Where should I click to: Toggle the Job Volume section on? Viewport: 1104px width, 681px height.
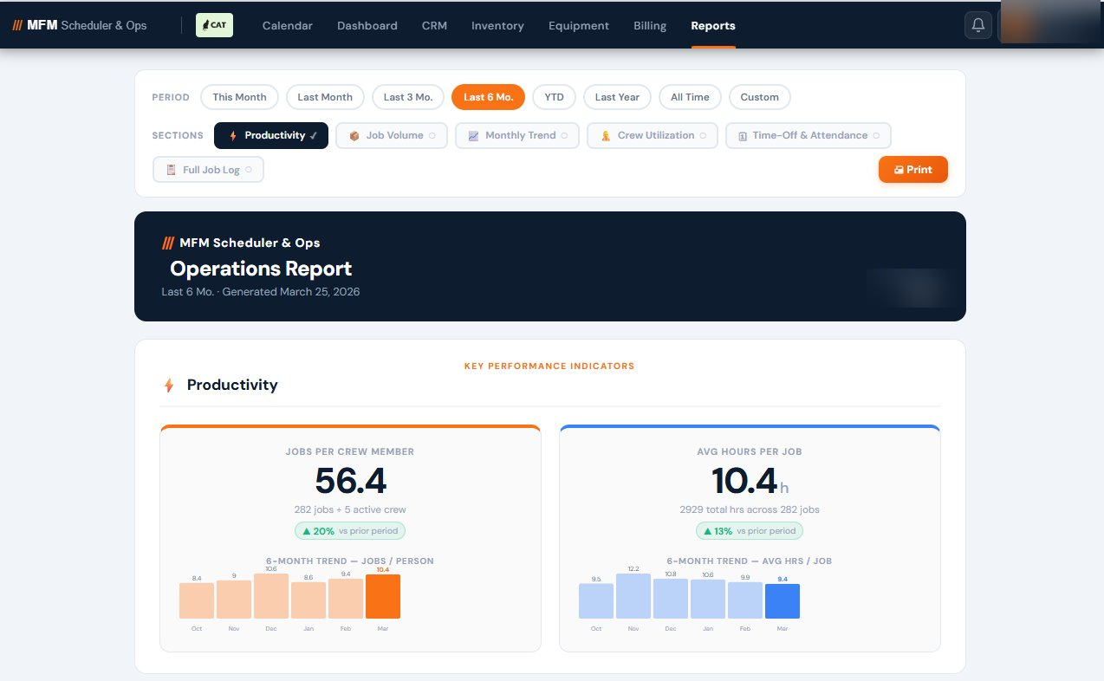coord(391,135)
